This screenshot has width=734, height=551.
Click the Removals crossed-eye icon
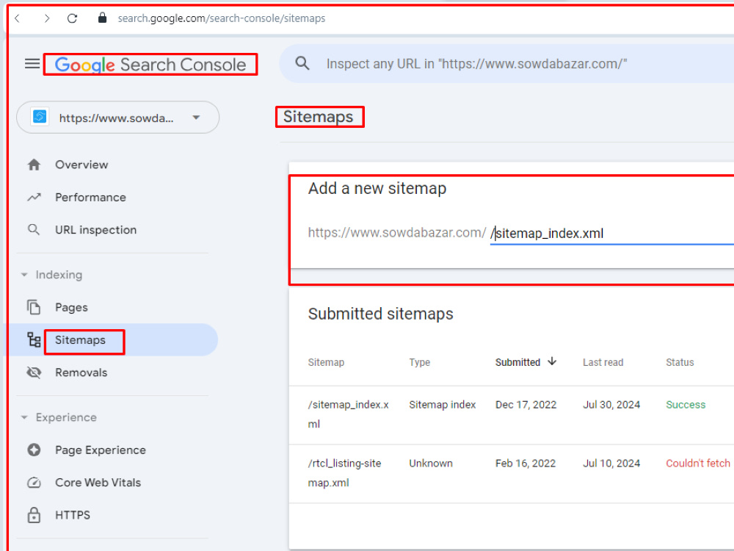[34, 372]
